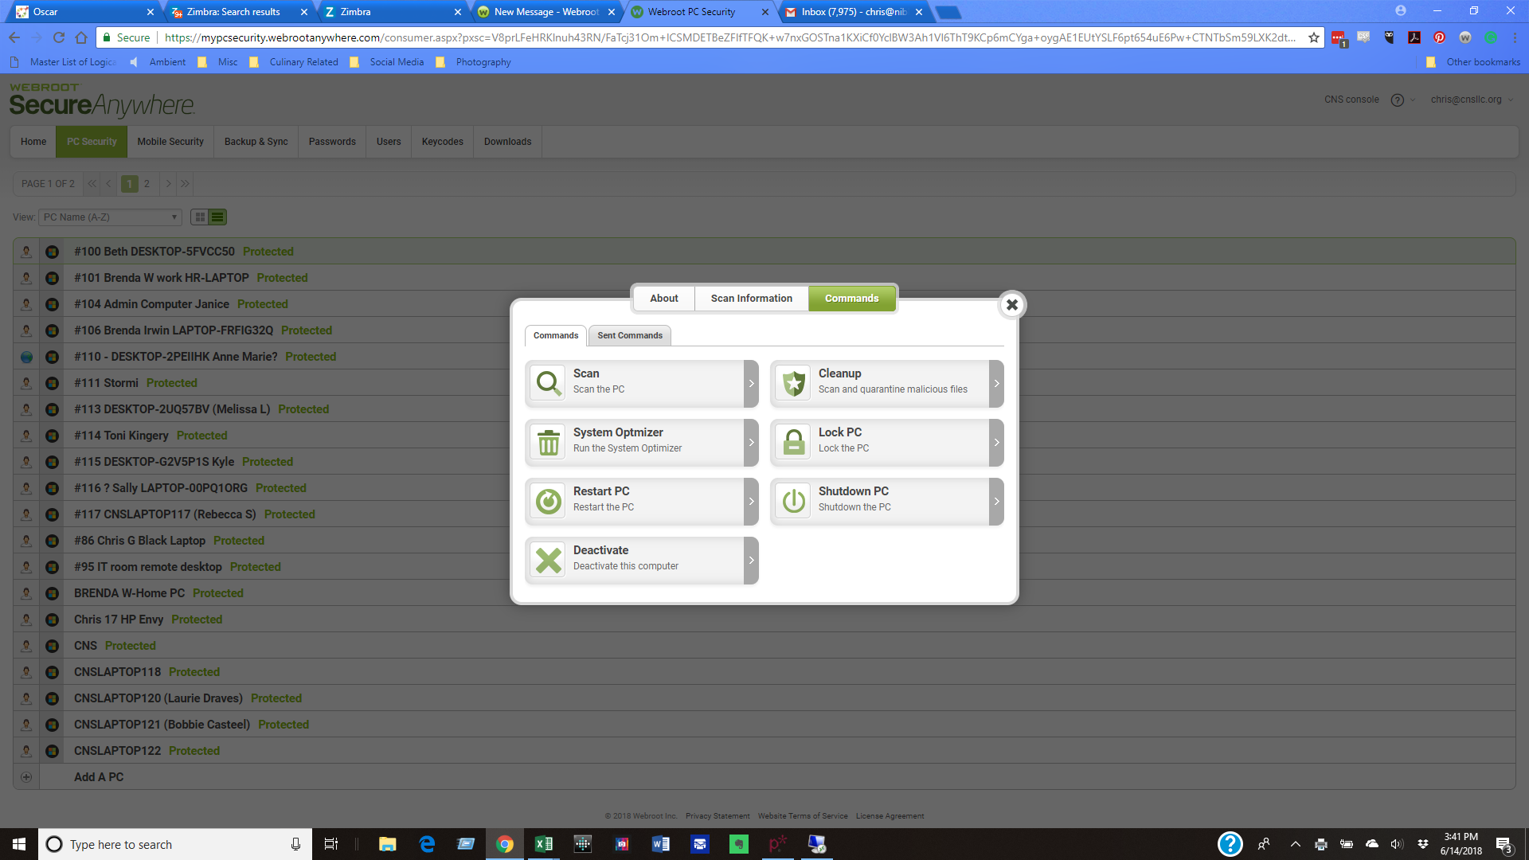
Task: Select #95 IT room remote desktop row
Action: tap(764, 567)
